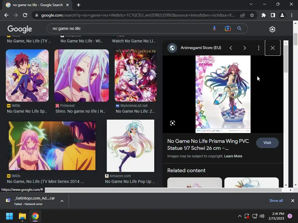Toggle the Chrome side panel icon
Viewport: 298px width, 223px height.
273,15
